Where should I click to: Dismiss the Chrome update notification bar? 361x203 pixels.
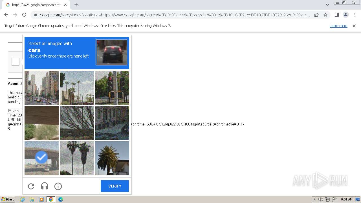tap(354, 26)
